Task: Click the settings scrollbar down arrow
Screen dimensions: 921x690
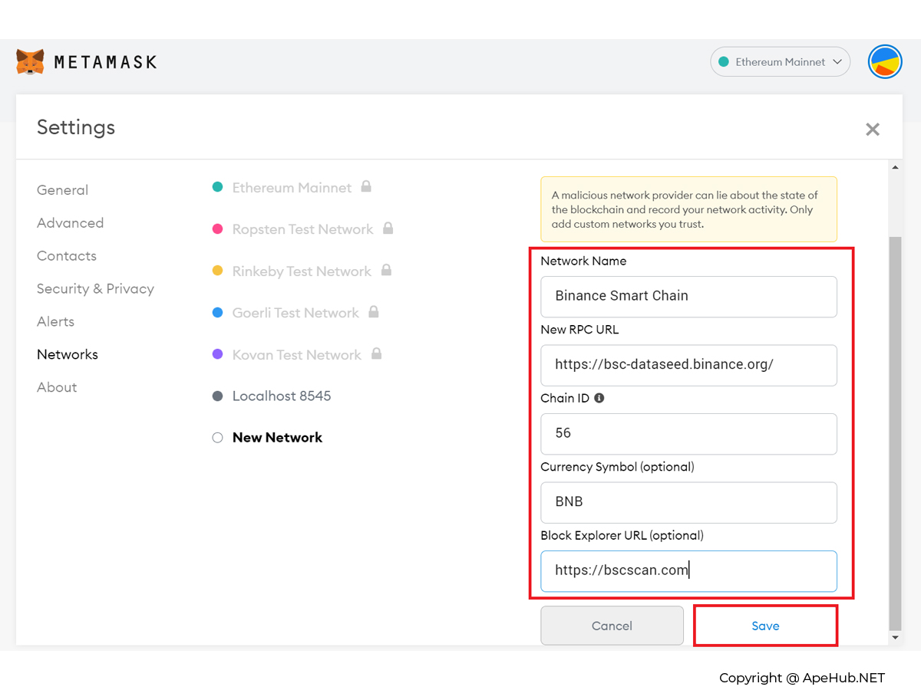Action: pos(895,638)
